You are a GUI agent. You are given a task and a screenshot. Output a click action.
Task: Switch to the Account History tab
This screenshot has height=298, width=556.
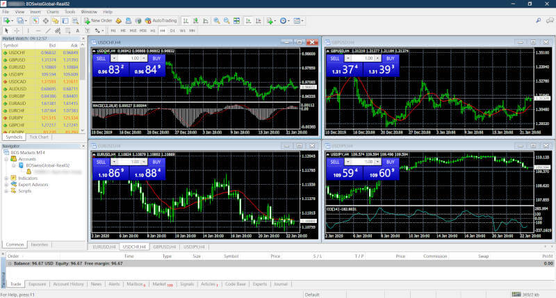tap(69, 284)
